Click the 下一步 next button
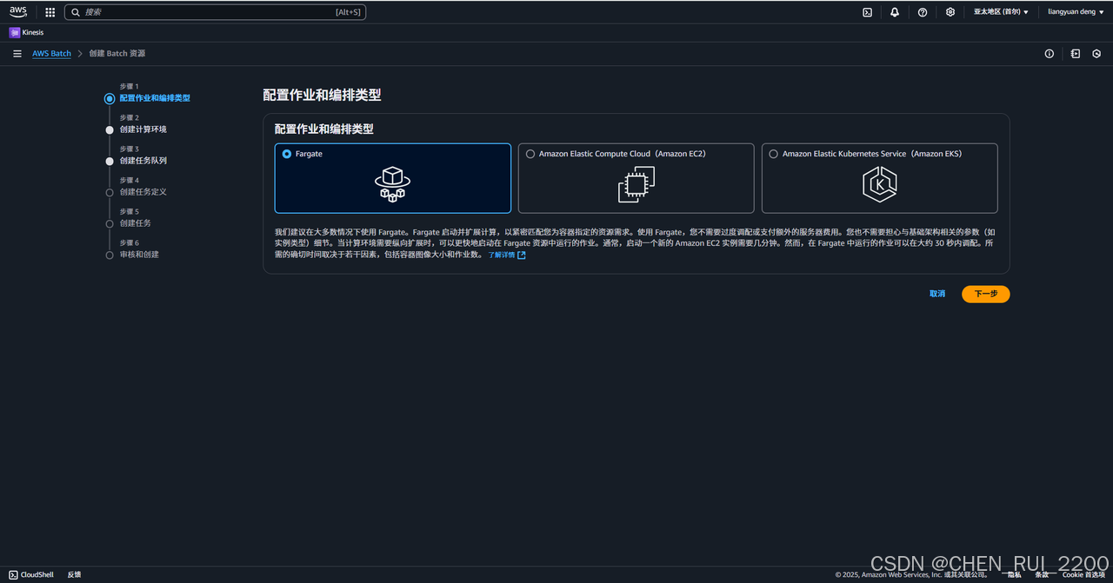The width and height of the screenshot is (1113, 583). (x=986, y=294)
